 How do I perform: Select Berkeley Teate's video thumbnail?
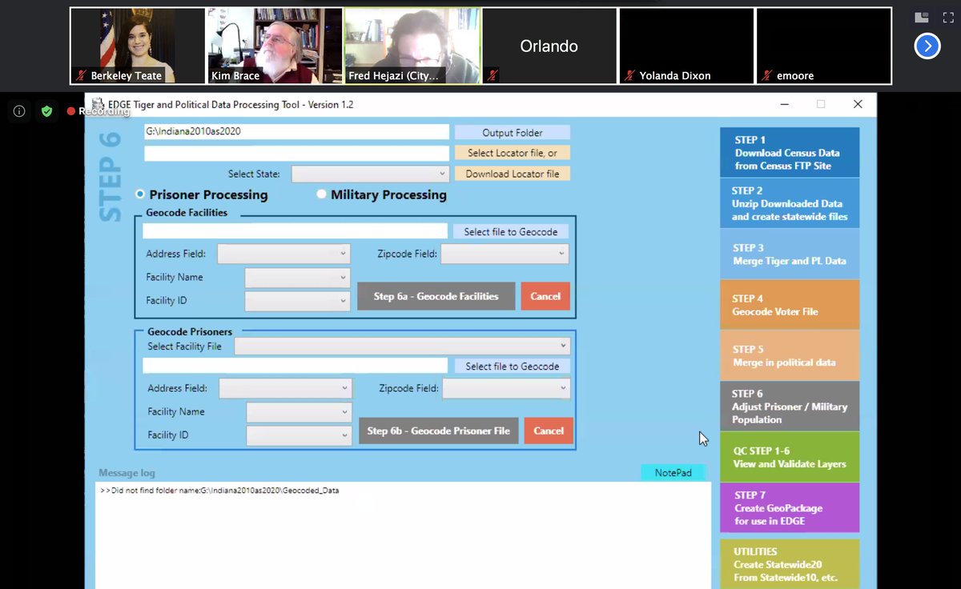(138, 46)
